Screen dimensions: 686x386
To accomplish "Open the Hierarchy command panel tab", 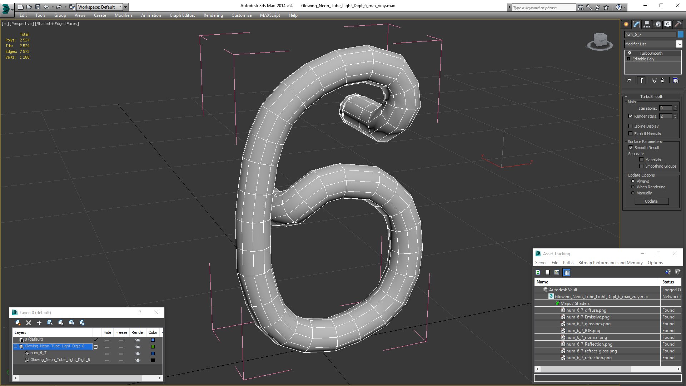I will (x=647, y=24).
